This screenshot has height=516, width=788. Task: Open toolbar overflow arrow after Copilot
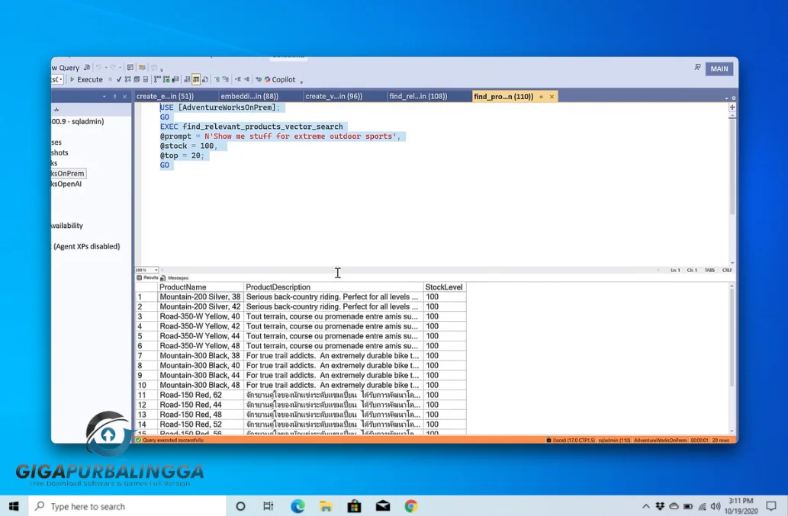301,82
